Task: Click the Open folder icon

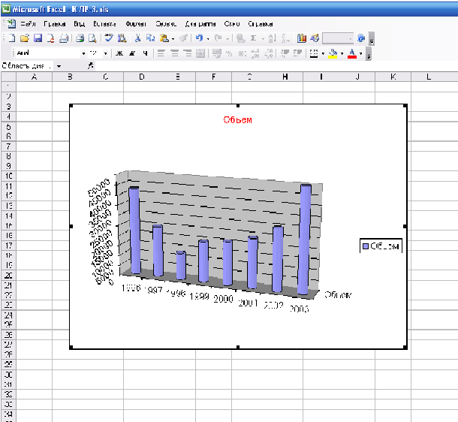Action: point(25,38)
